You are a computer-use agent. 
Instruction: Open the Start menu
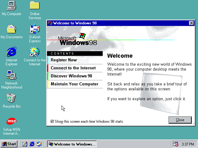[x=9, y=144]
